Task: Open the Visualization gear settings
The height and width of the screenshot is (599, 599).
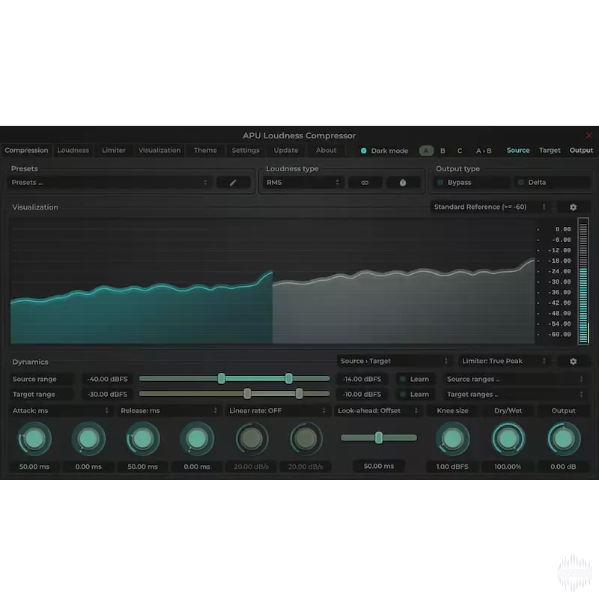Action: pyautogui.click(x=573, y=207)
